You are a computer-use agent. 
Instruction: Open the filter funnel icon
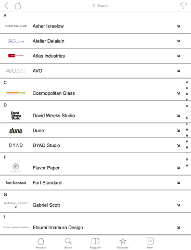pos(183,6)
